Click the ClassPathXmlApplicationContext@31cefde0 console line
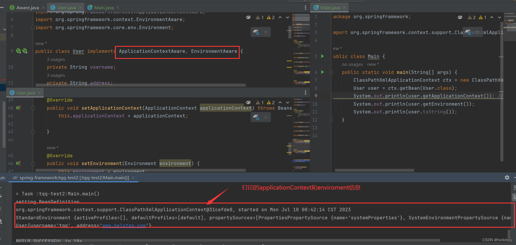 tap(183, 210)
